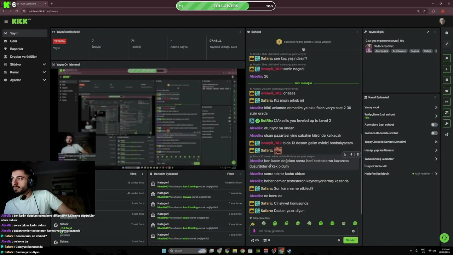This screenshot has width=453, height=255.
Task: Click the Followers goal progress bar
Action: [225, 6]
